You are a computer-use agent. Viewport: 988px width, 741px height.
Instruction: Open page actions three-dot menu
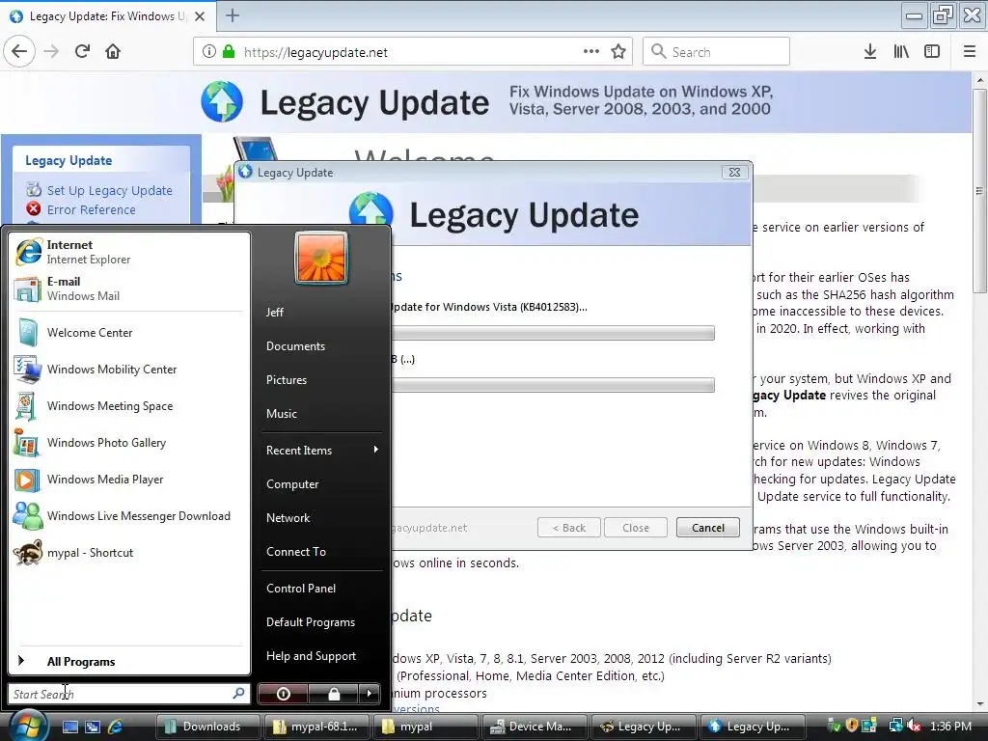(x=591, y=51)
